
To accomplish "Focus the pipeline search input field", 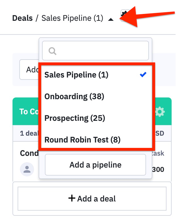I will 95,51.
